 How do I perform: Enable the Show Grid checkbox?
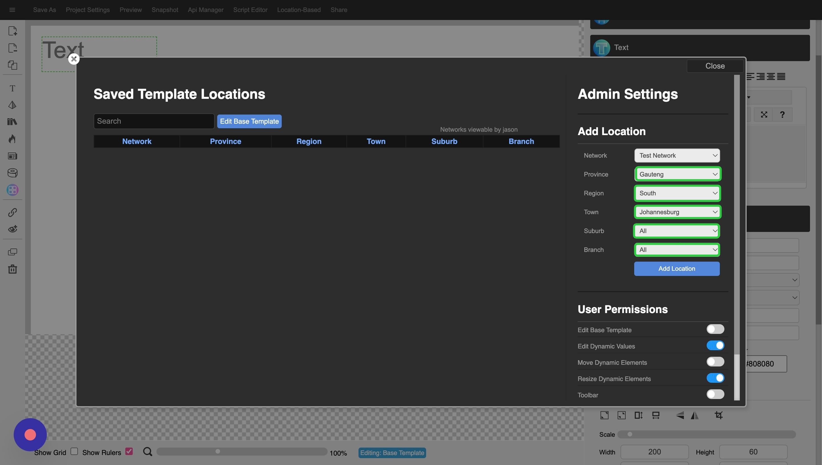coord(74,451)
